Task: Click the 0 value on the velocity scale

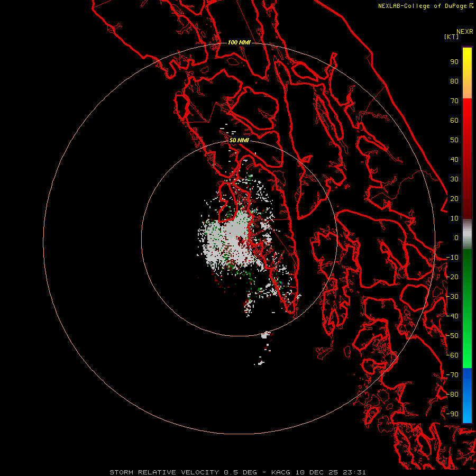Action: tap(456, 238)
